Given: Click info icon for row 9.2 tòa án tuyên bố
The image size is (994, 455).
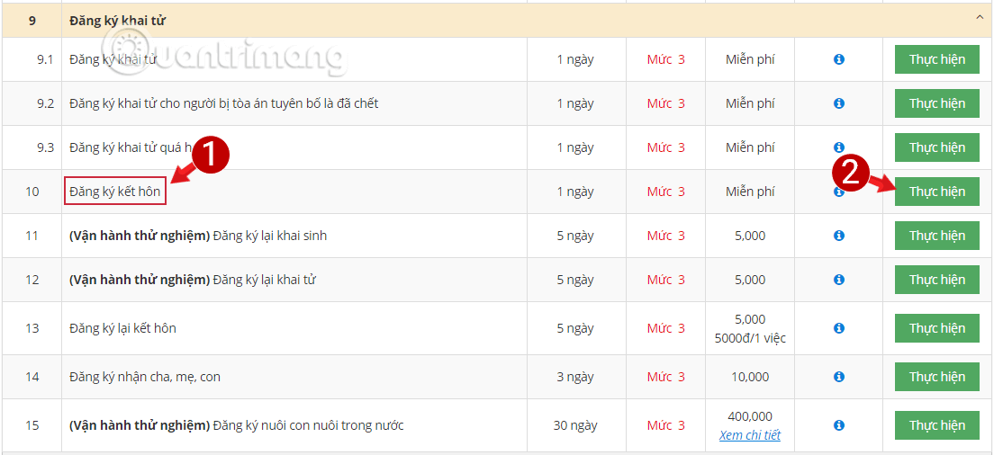Looking at the screenshot, I should (x=838, y=103).
